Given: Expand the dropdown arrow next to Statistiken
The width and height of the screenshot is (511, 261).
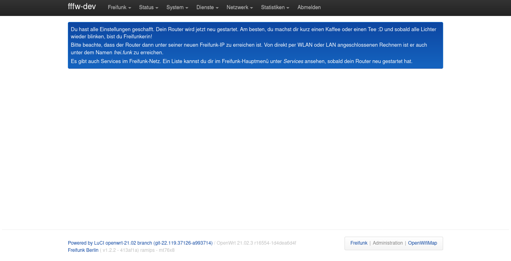Looking at the screenshot, I should tap(288, 8).
